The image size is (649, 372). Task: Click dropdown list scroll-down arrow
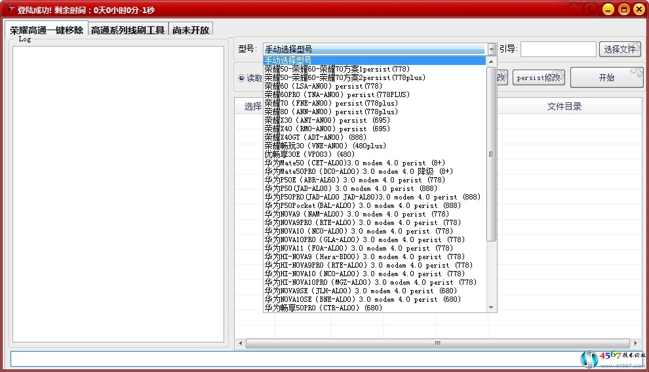[x=491, y=308]
